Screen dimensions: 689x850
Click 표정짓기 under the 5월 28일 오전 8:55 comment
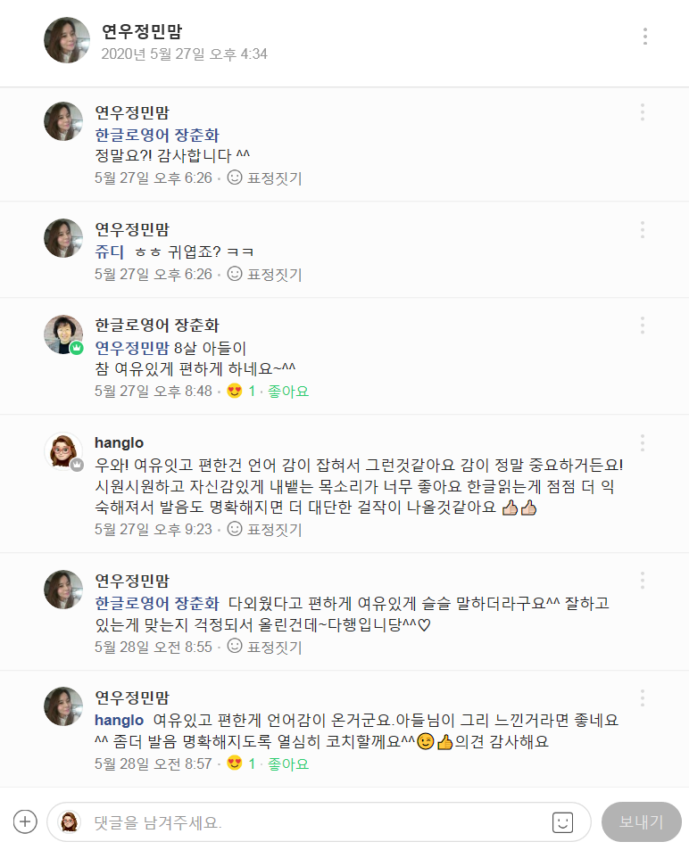click(265, 647)
